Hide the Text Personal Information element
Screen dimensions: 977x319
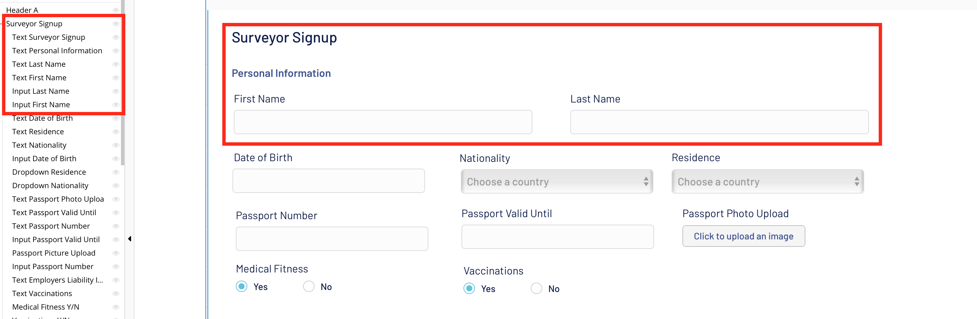tap(116, 51)
